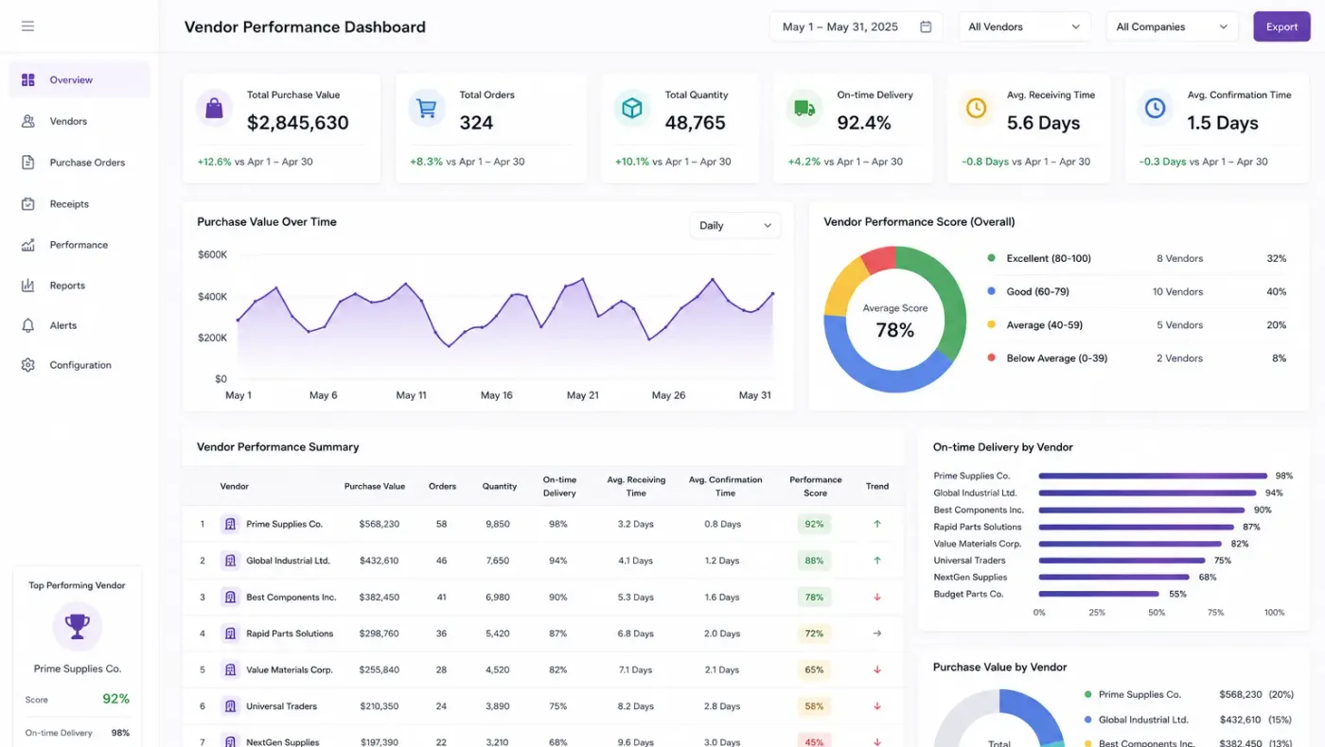Click the Prime Supplies Co. building icon
The image size is (1325, 747).
tap(230, 524)
